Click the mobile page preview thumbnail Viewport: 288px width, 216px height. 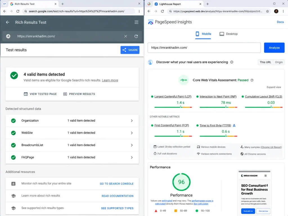click(254, 192)
